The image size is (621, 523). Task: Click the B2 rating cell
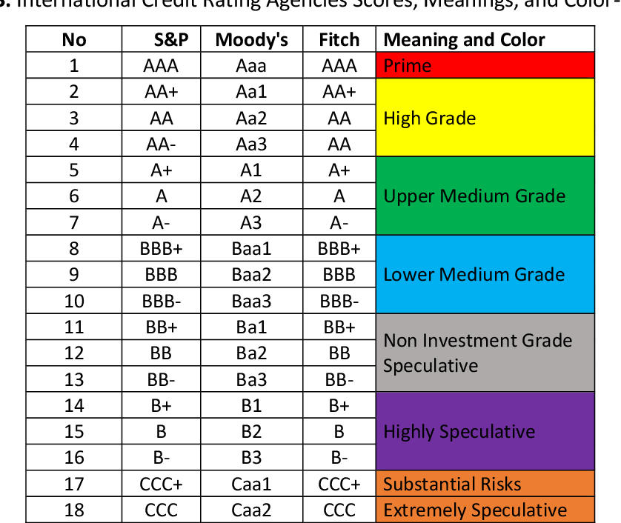(252, 431)
